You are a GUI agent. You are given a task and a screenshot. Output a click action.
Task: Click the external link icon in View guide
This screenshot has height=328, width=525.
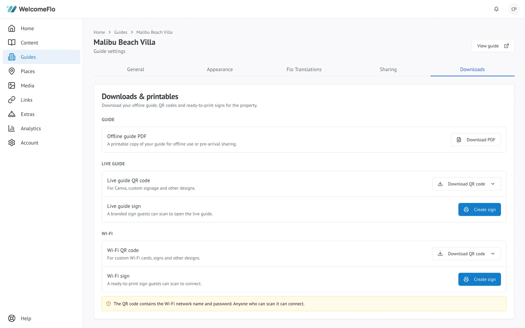[x=506, y=46]
